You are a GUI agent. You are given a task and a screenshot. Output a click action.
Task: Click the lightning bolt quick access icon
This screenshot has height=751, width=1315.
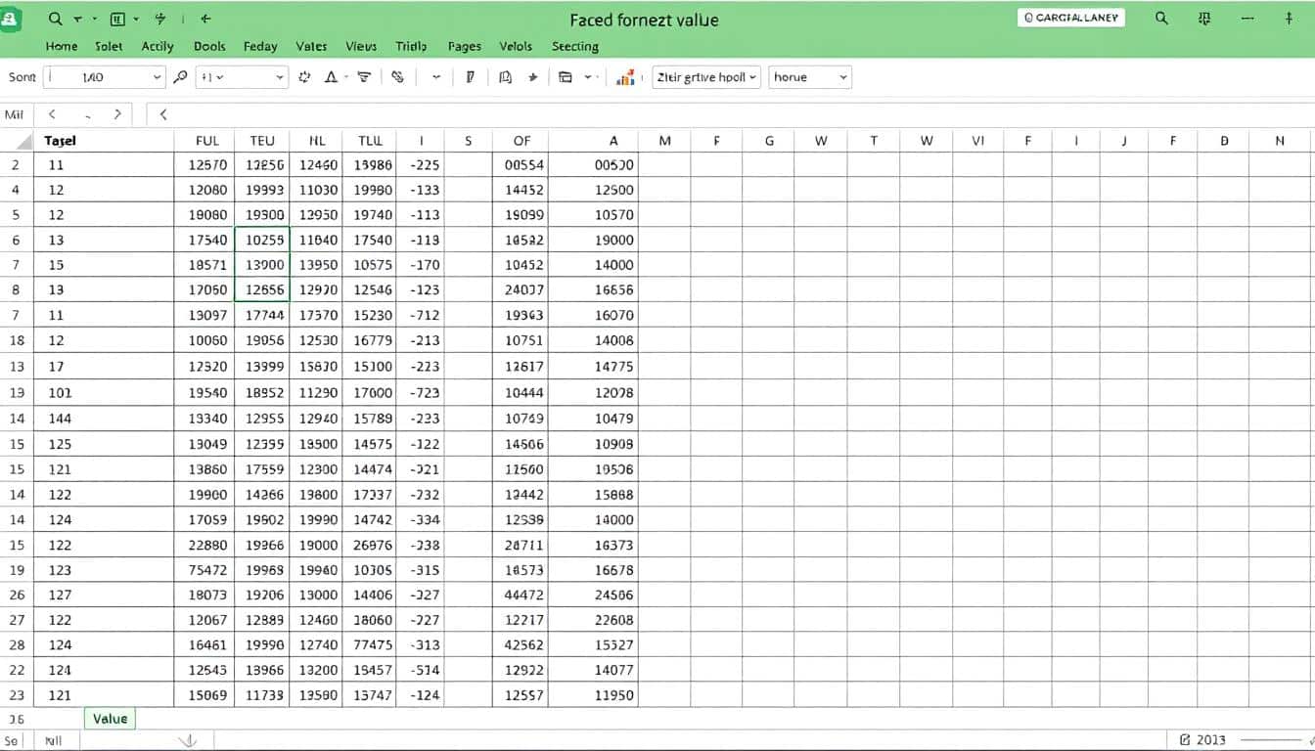(x=160, y=19)
